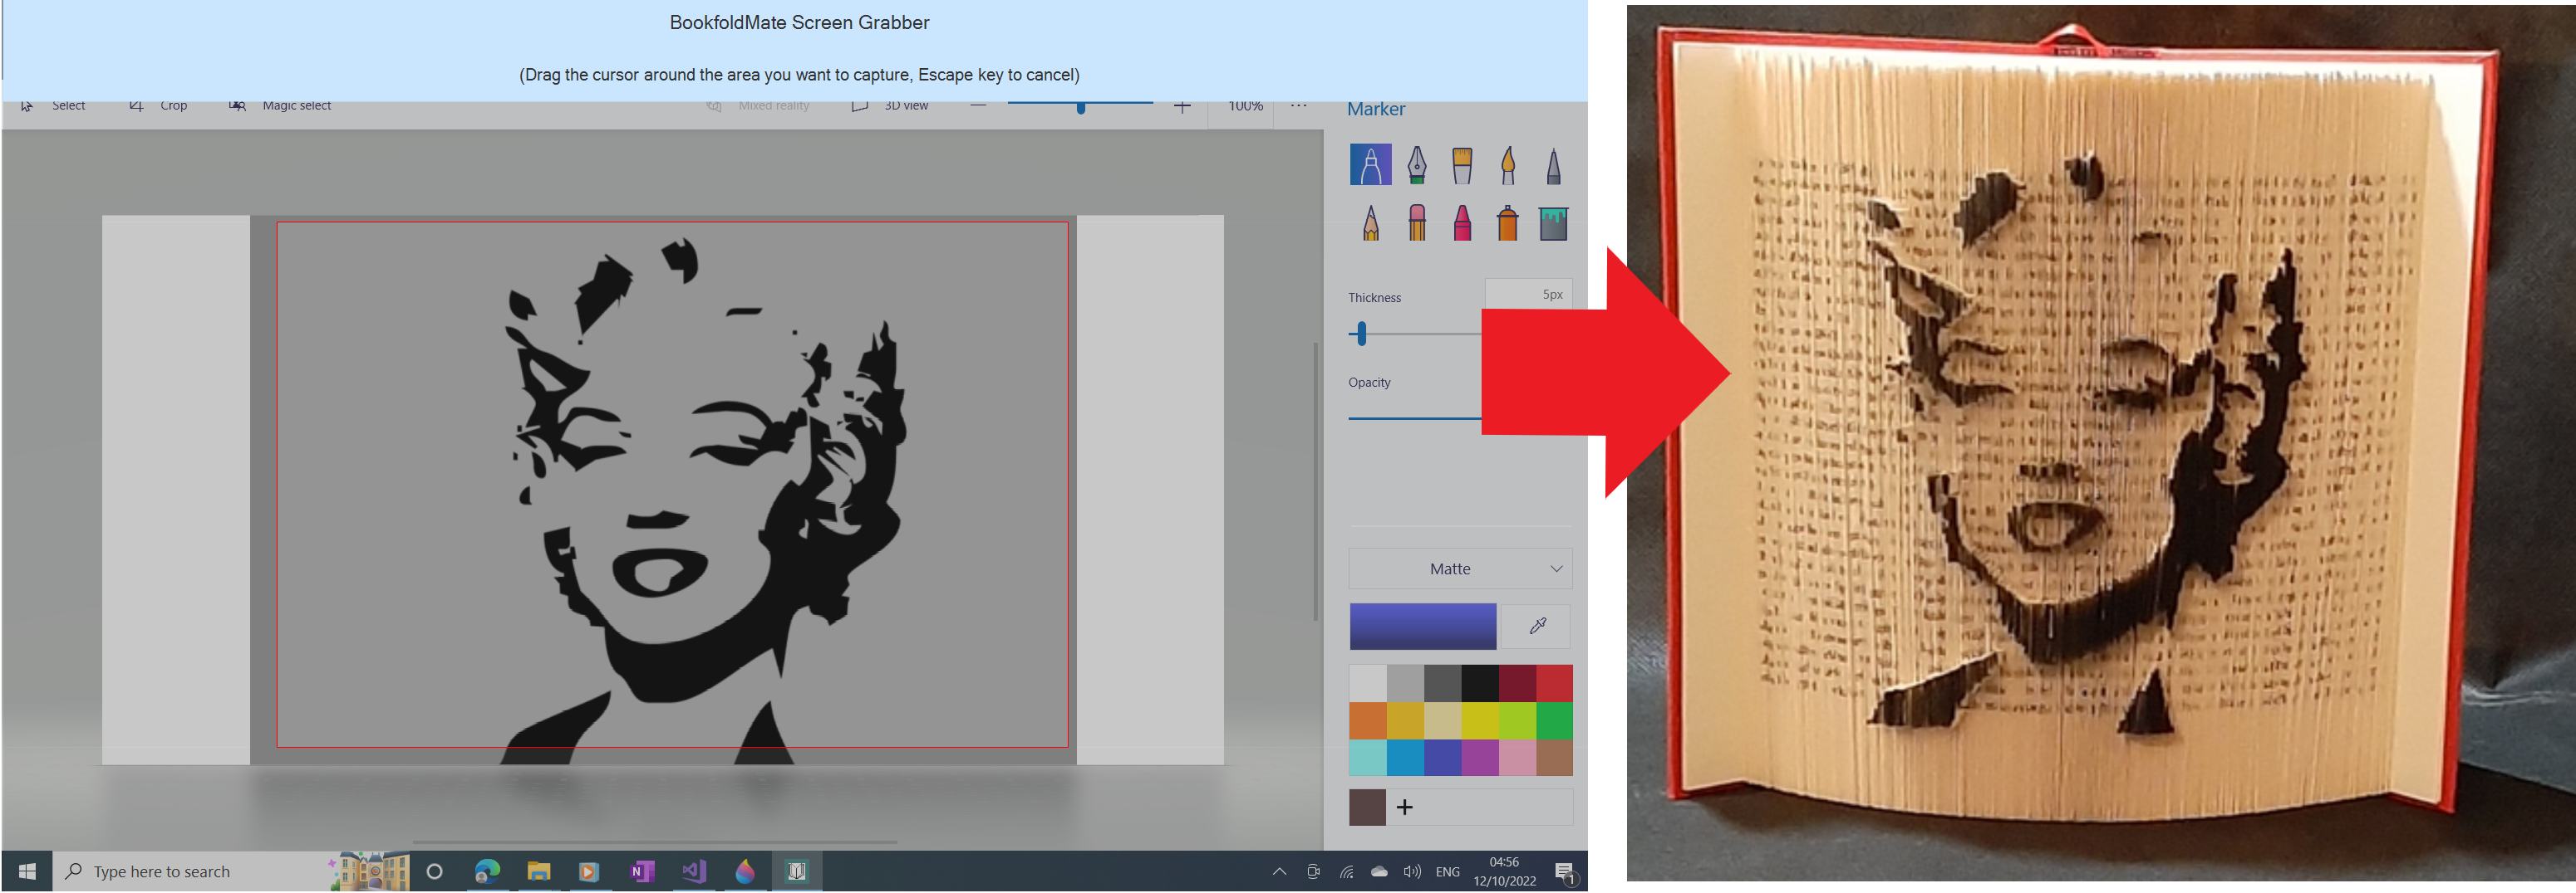Screen dimensions: 2576x893
Task: Click the canvas vertical scrollbar
Action: click(1315, 481)
